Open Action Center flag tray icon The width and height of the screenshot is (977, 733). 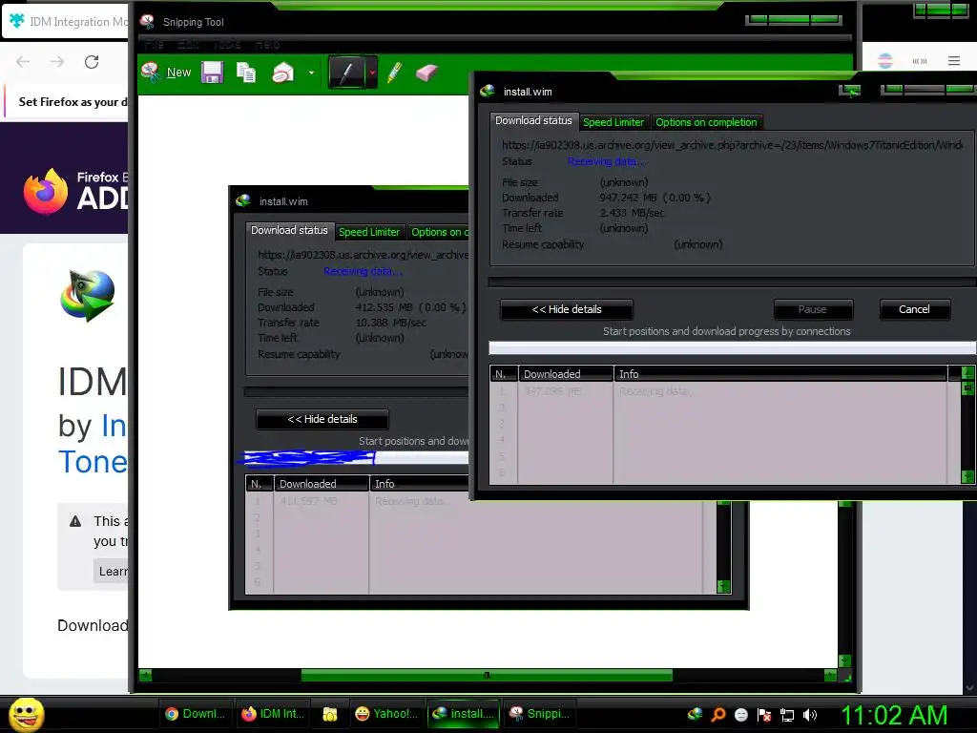pos(764,714)
